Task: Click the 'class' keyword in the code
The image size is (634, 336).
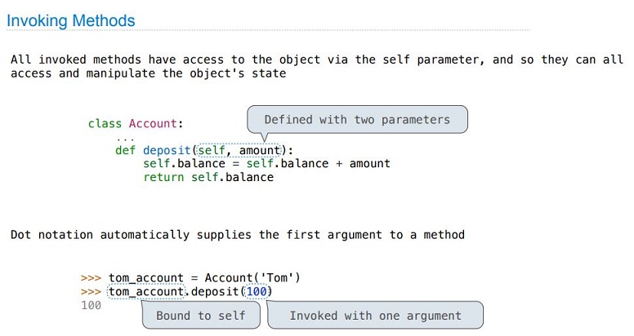Action: 105,124
